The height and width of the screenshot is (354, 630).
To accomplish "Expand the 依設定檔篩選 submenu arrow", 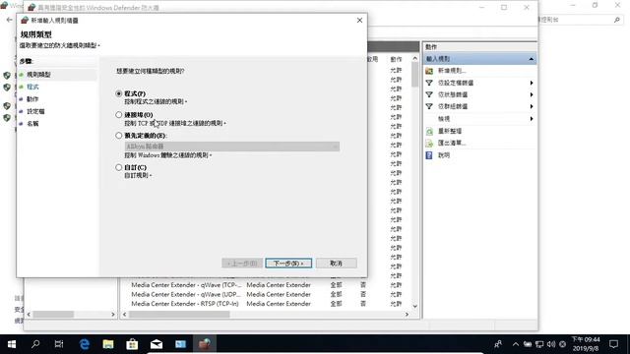I will pyautogui.click(x=532, y=83).
